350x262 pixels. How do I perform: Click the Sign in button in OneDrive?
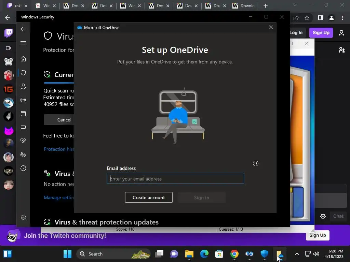pyautogui.click(x=202, y=198)
